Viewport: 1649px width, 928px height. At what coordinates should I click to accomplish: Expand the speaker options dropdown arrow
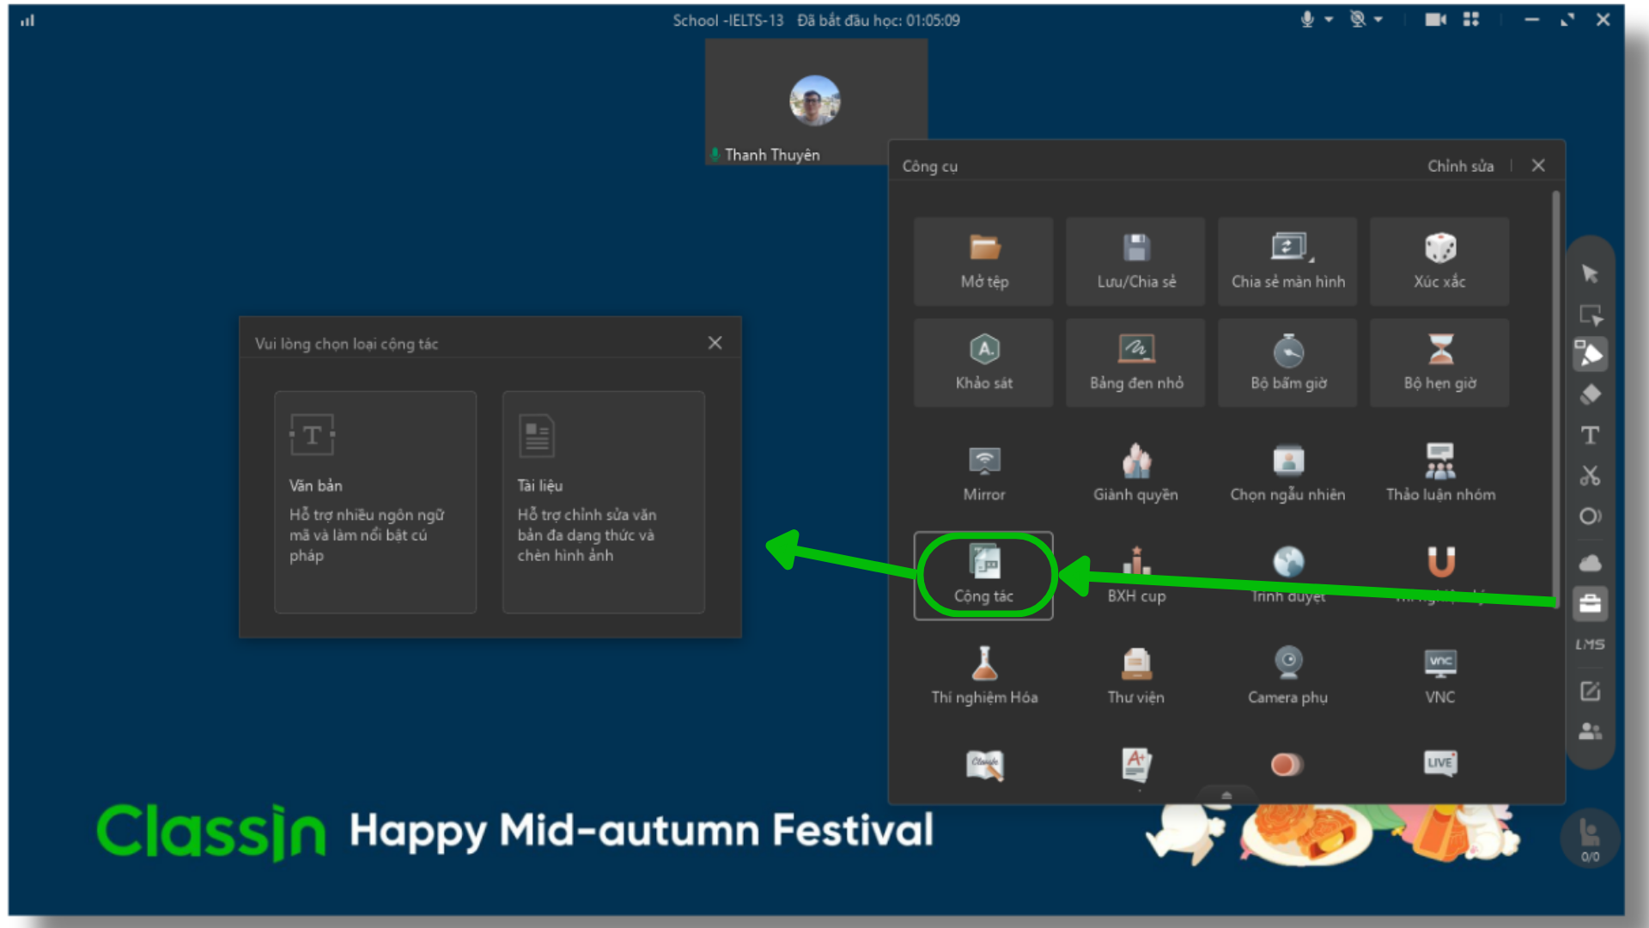(x=1378, y=20)
